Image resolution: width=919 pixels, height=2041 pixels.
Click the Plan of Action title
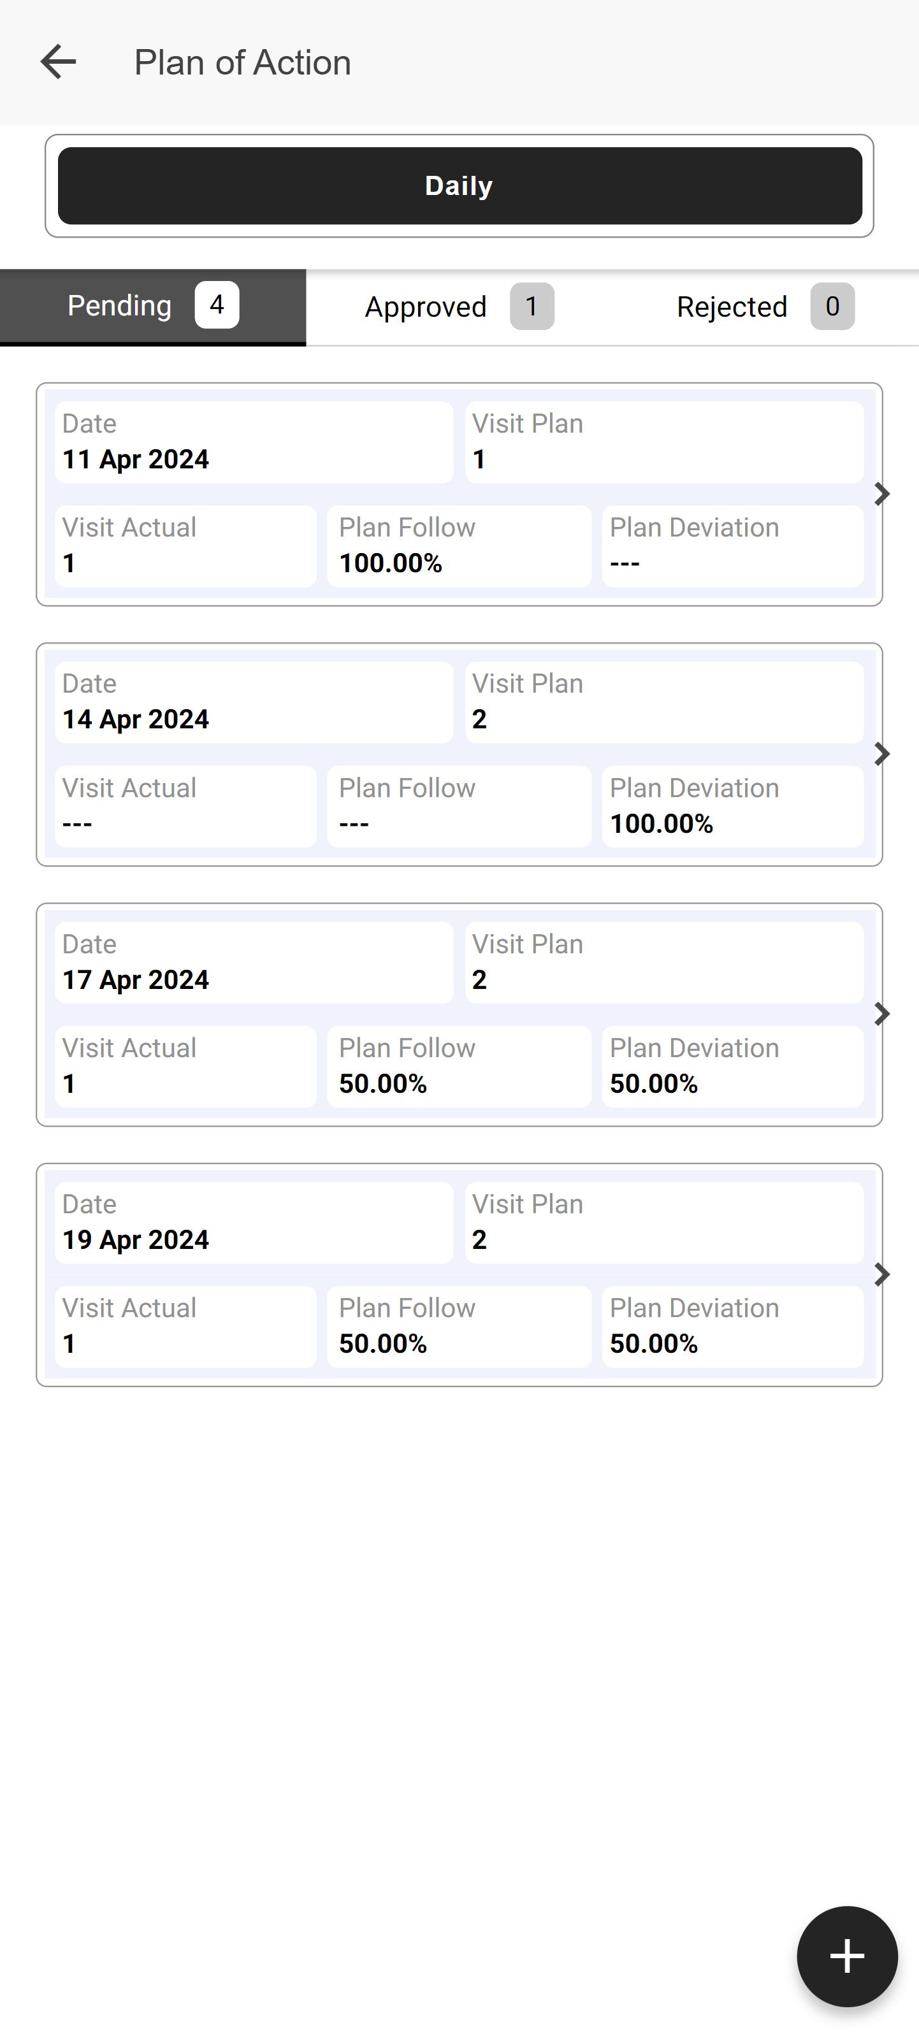coord(242,62)
